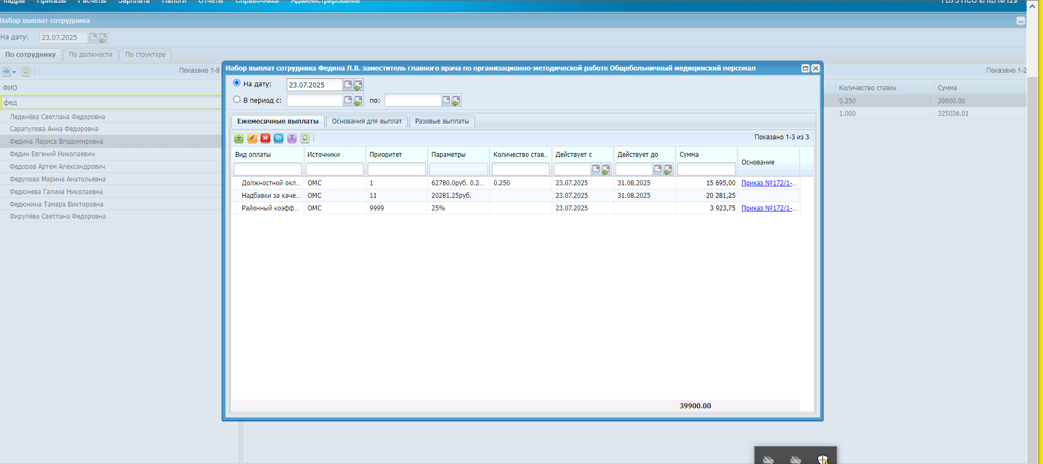Refresh the employee list in the main window
The height and width of the screenshot is (464, 1043).
tap(26, 72)
